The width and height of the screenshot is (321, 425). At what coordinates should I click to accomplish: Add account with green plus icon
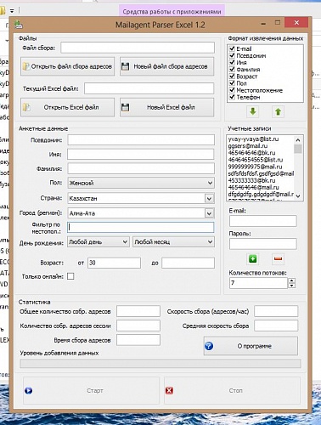coord(253,258)
